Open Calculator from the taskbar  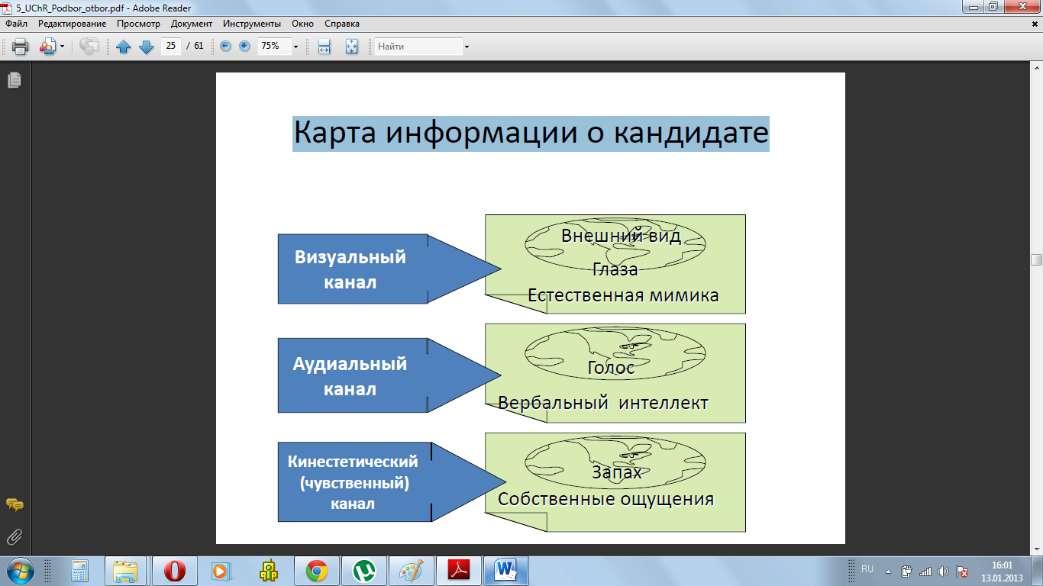[79, 570]
